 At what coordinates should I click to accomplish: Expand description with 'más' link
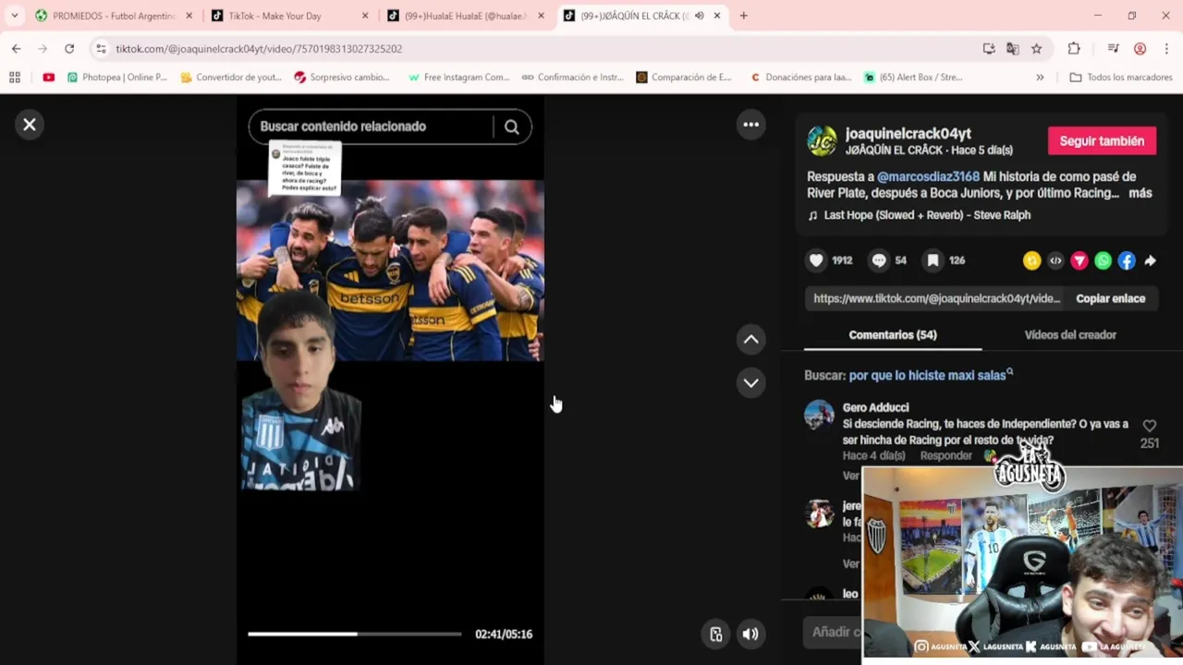[x=1140, y=193]
